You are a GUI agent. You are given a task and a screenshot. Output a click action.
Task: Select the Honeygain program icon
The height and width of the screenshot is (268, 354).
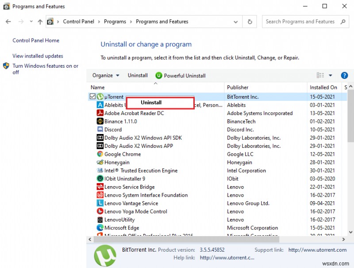tap(100, 162)
